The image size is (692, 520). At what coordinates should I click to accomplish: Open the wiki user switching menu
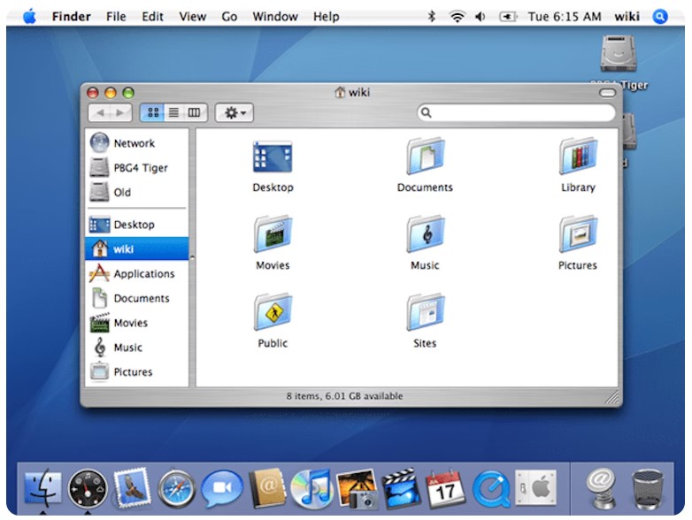pyautogui.click(x=627, y=17)
